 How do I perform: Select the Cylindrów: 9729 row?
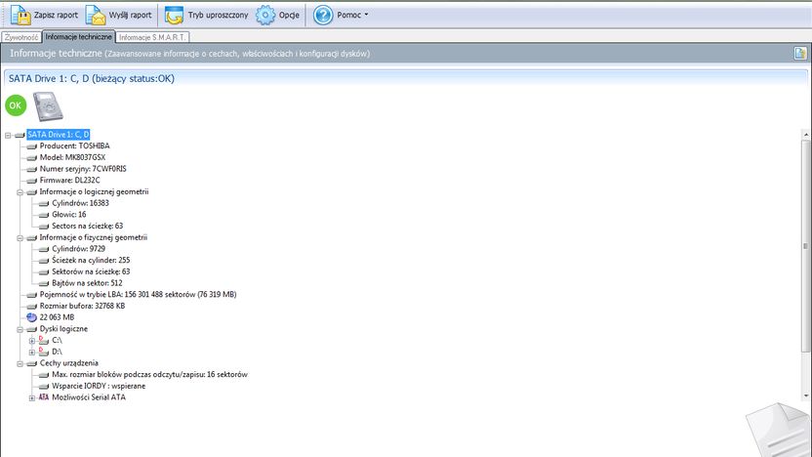point(79,249)
